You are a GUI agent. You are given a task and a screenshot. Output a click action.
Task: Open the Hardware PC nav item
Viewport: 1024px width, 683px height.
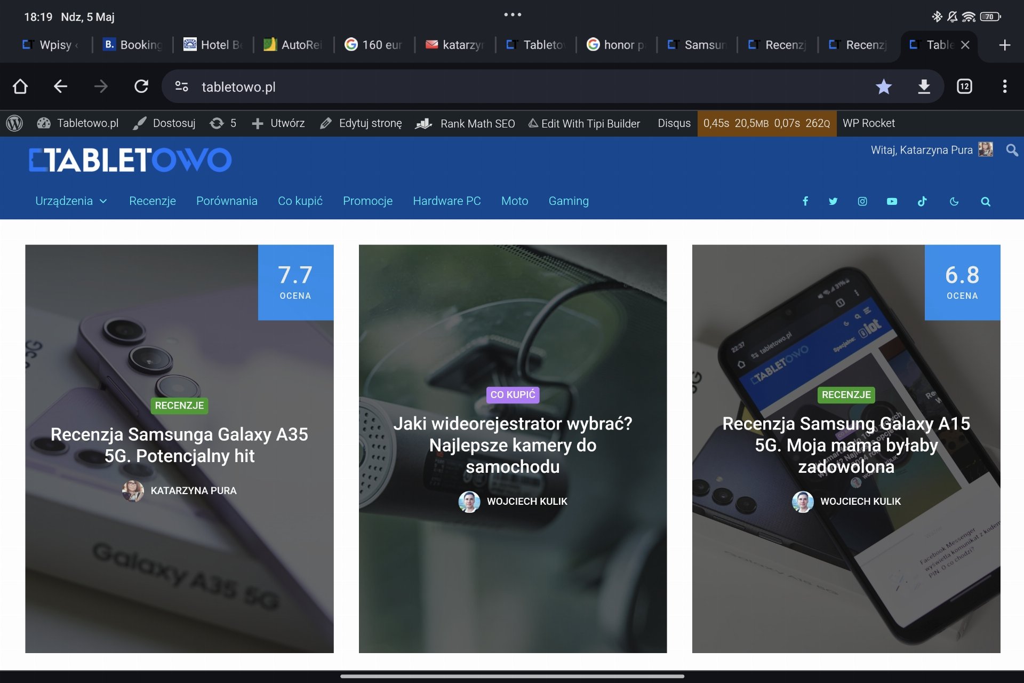[447, 201]
